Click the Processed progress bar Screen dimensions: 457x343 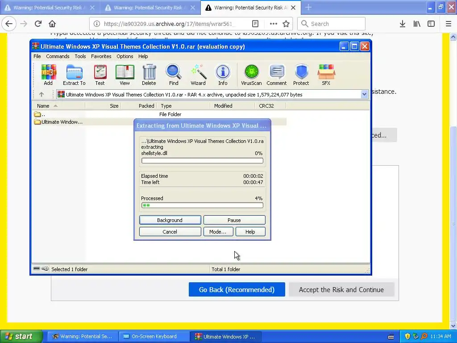[x=202, y=205]
